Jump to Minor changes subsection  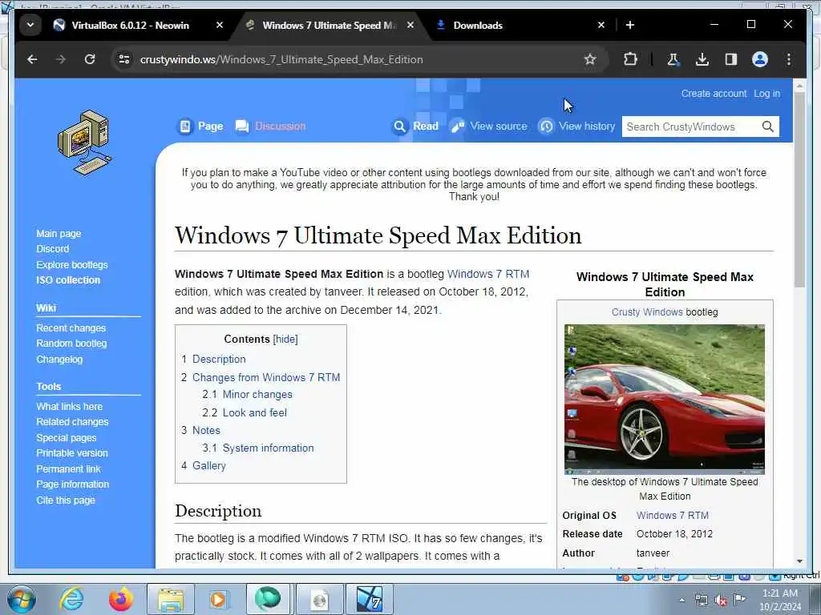click(257, 394)
